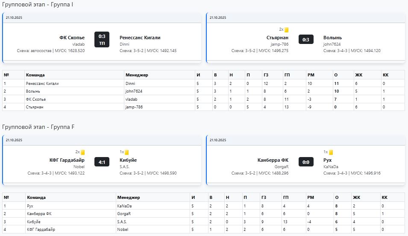This screenshot has height=236, width=408.
Task: Click Канберра ФК row in Group F table
Action: tap(39, 213)
